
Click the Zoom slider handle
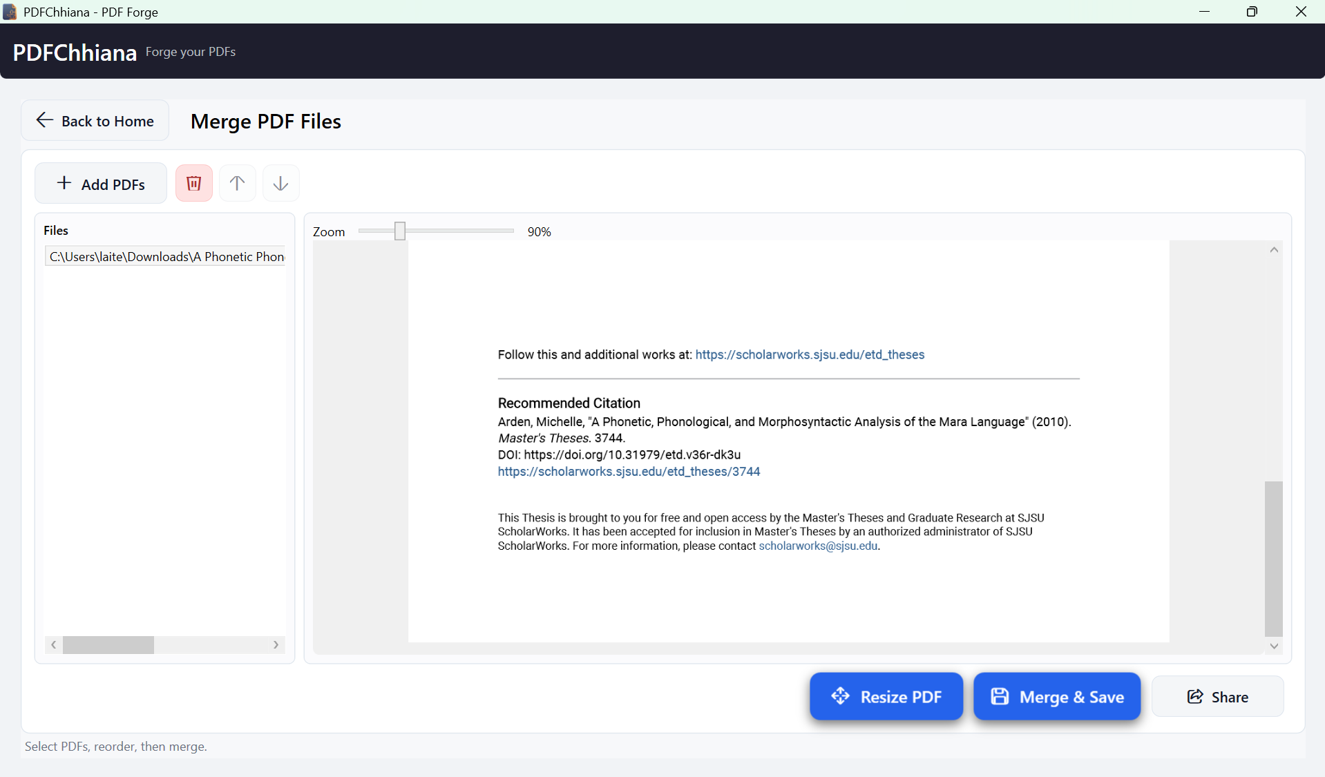[x=401, y=231]
